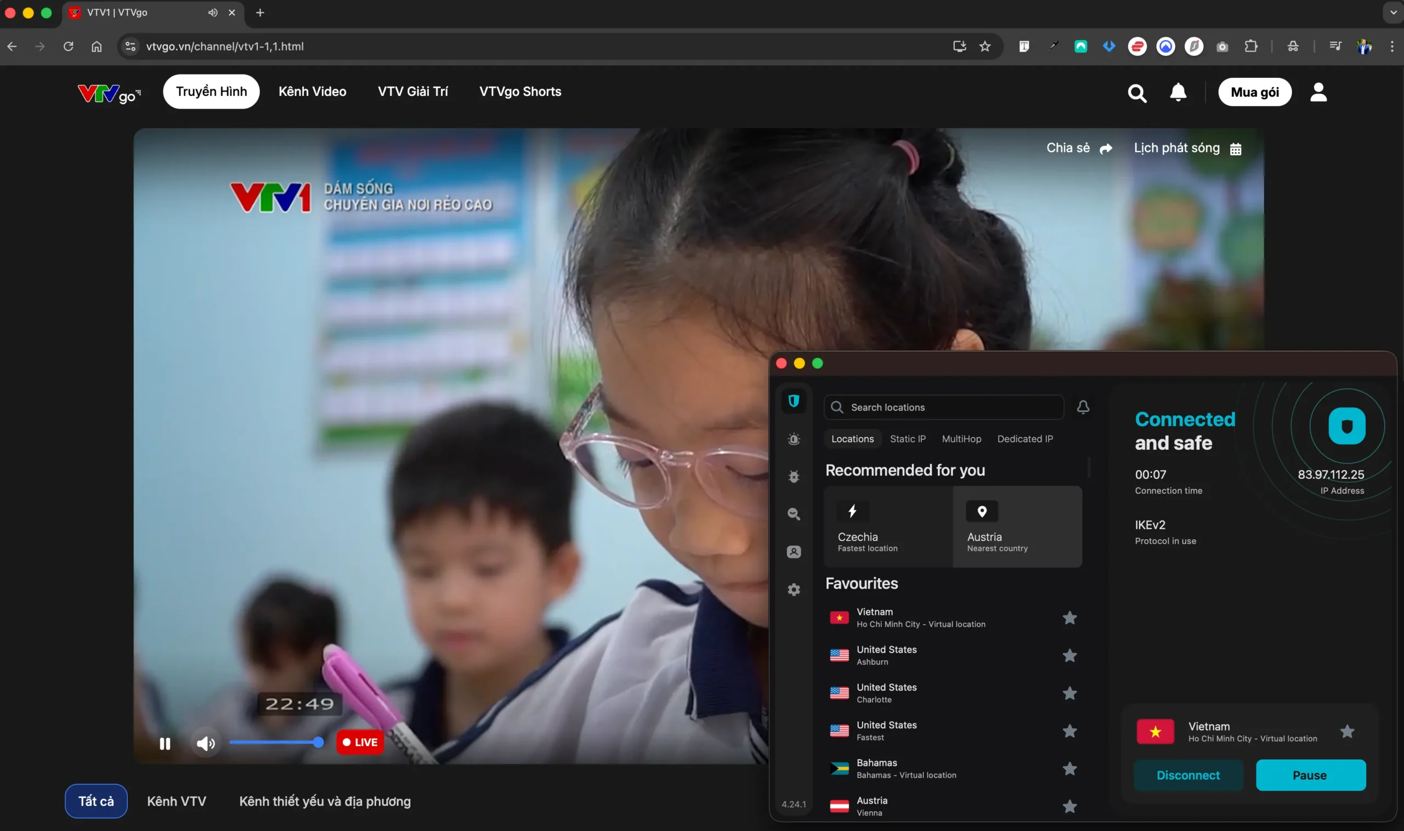1404x831 pixels.
Task: Toggle favourite star for Austria Vienna
Action: 1070,806
